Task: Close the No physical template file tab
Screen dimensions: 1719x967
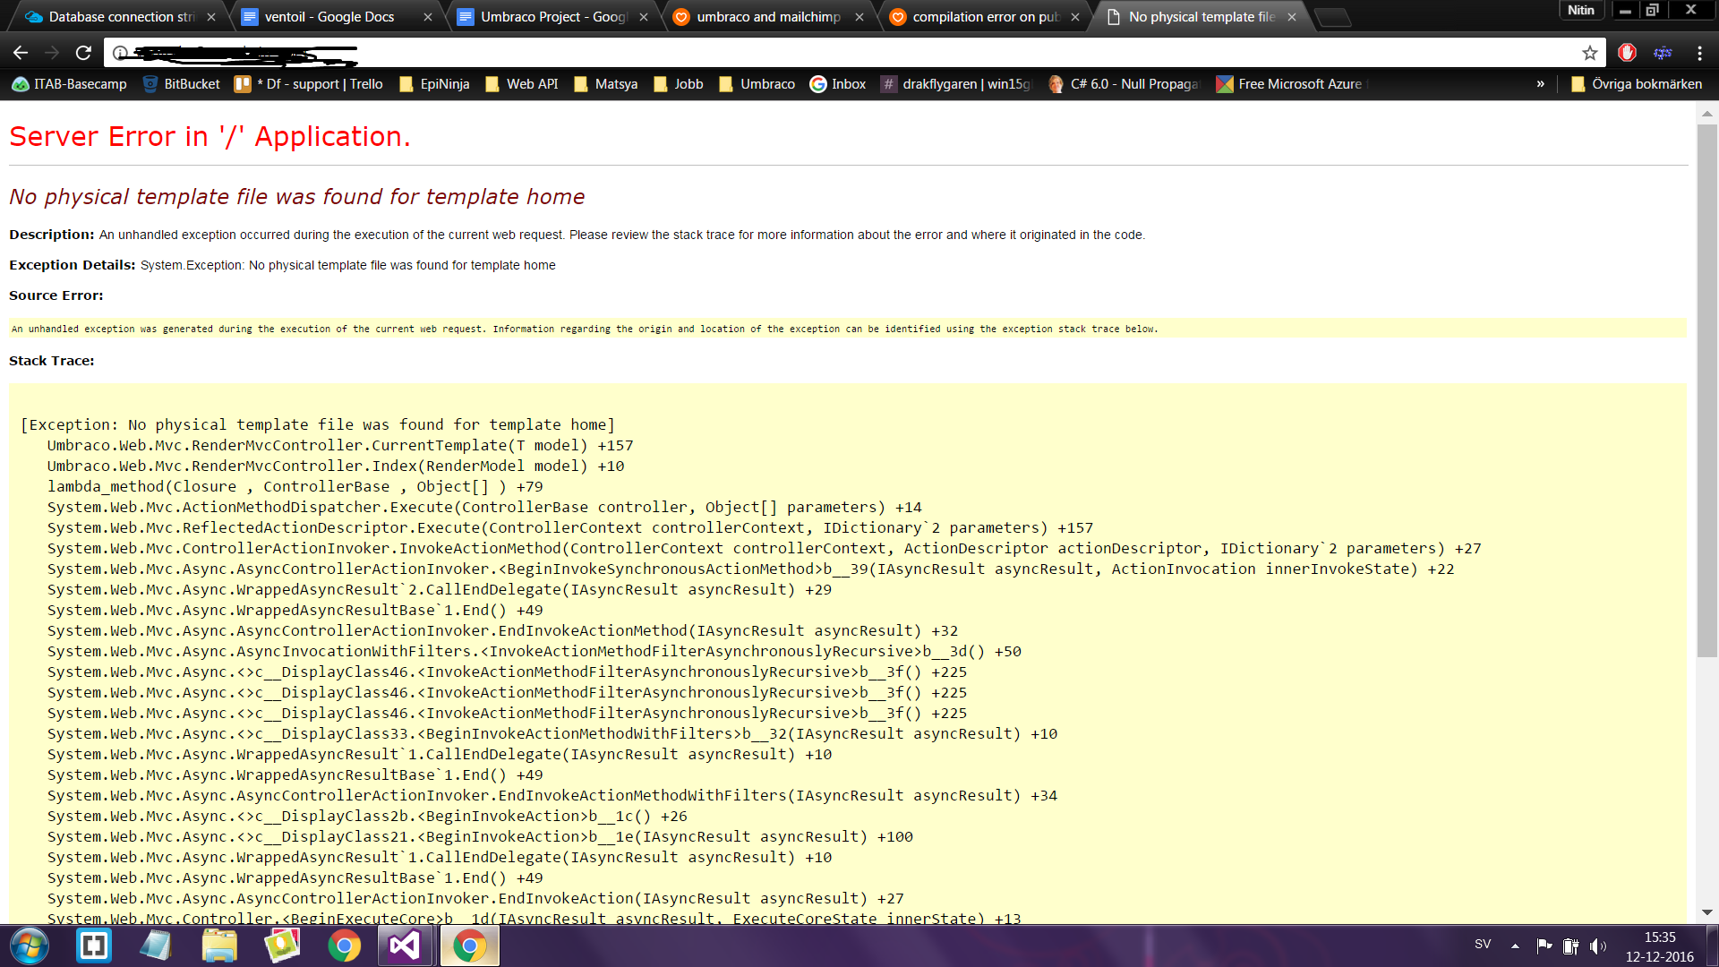Action: [x=1291, y=17]
